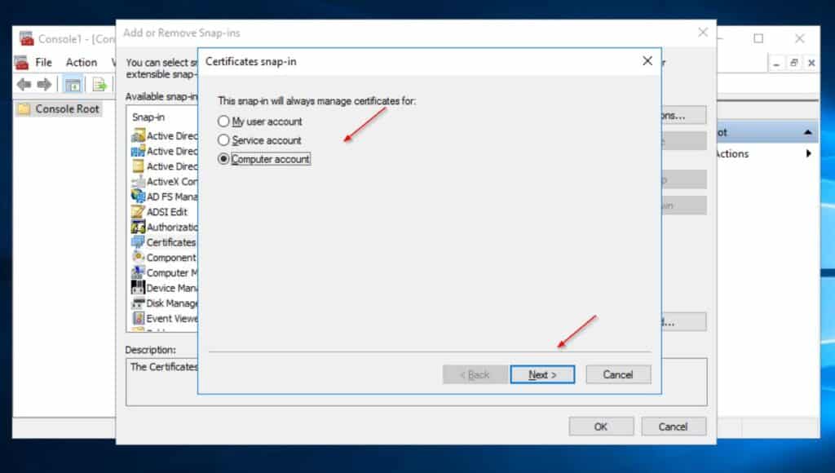This screenshot has width=835, height=473.
Task: Maximize the Console1 window
Action: [x=758, y=38]
